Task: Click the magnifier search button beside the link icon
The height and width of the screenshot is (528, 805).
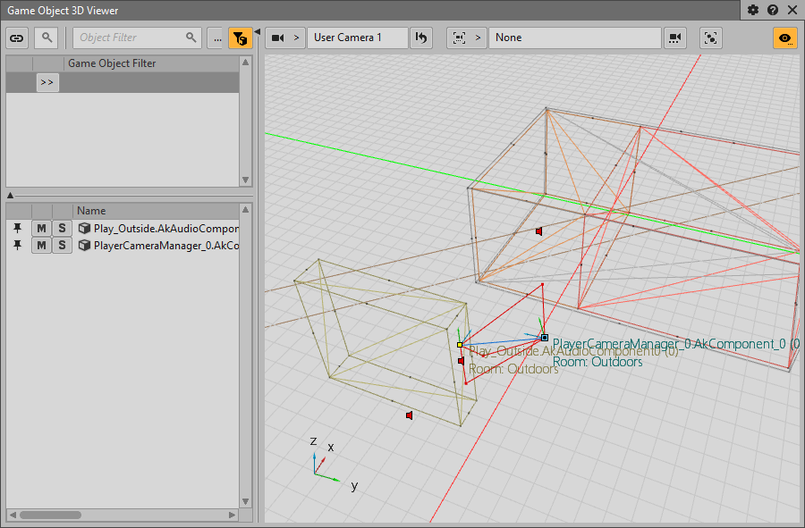Action: point(46,38)
